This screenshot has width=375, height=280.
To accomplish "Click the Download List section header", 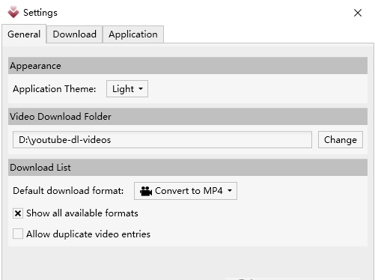I will (x=188, y=168).
